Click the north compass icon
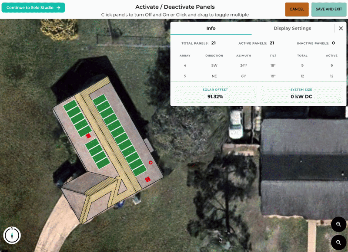 click(x=12, y=235)
